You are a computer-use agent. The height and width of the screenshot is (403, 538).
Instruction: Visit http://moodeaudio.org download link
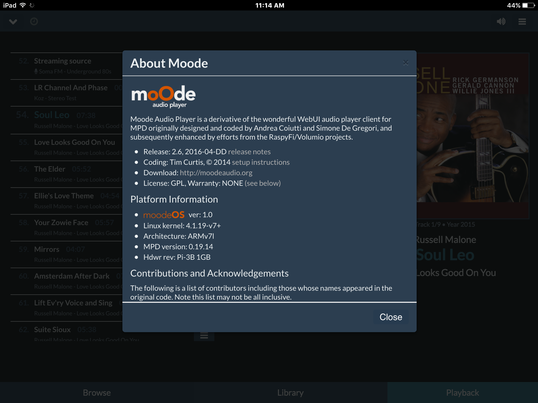pyautogui.click(x=216, y=173)
